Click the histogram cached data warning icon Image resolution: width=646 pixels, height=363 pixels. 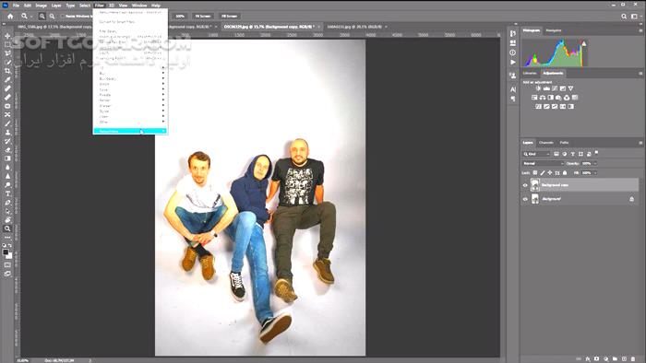pyautogui.click(x=584, y=43)
